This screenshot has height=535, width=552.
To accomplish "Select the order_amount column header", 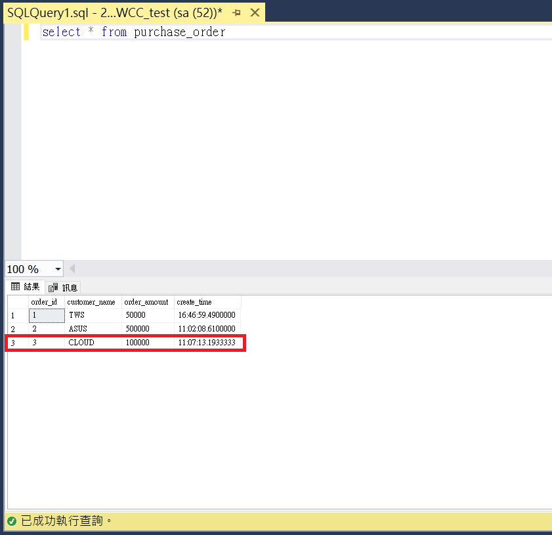I will tap(148, 302).
